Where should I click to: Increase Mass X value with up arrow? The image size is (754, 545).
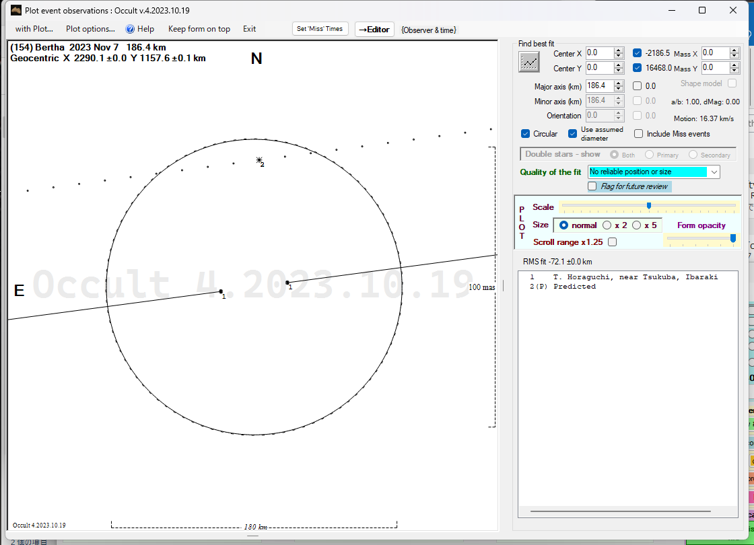(734, 50)
